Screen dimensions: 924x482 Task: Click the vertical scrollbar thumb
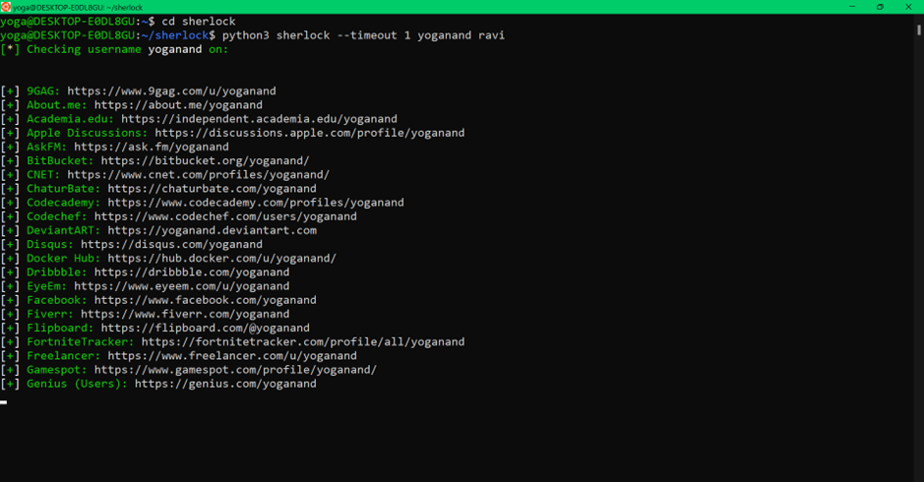click(919, 30)
